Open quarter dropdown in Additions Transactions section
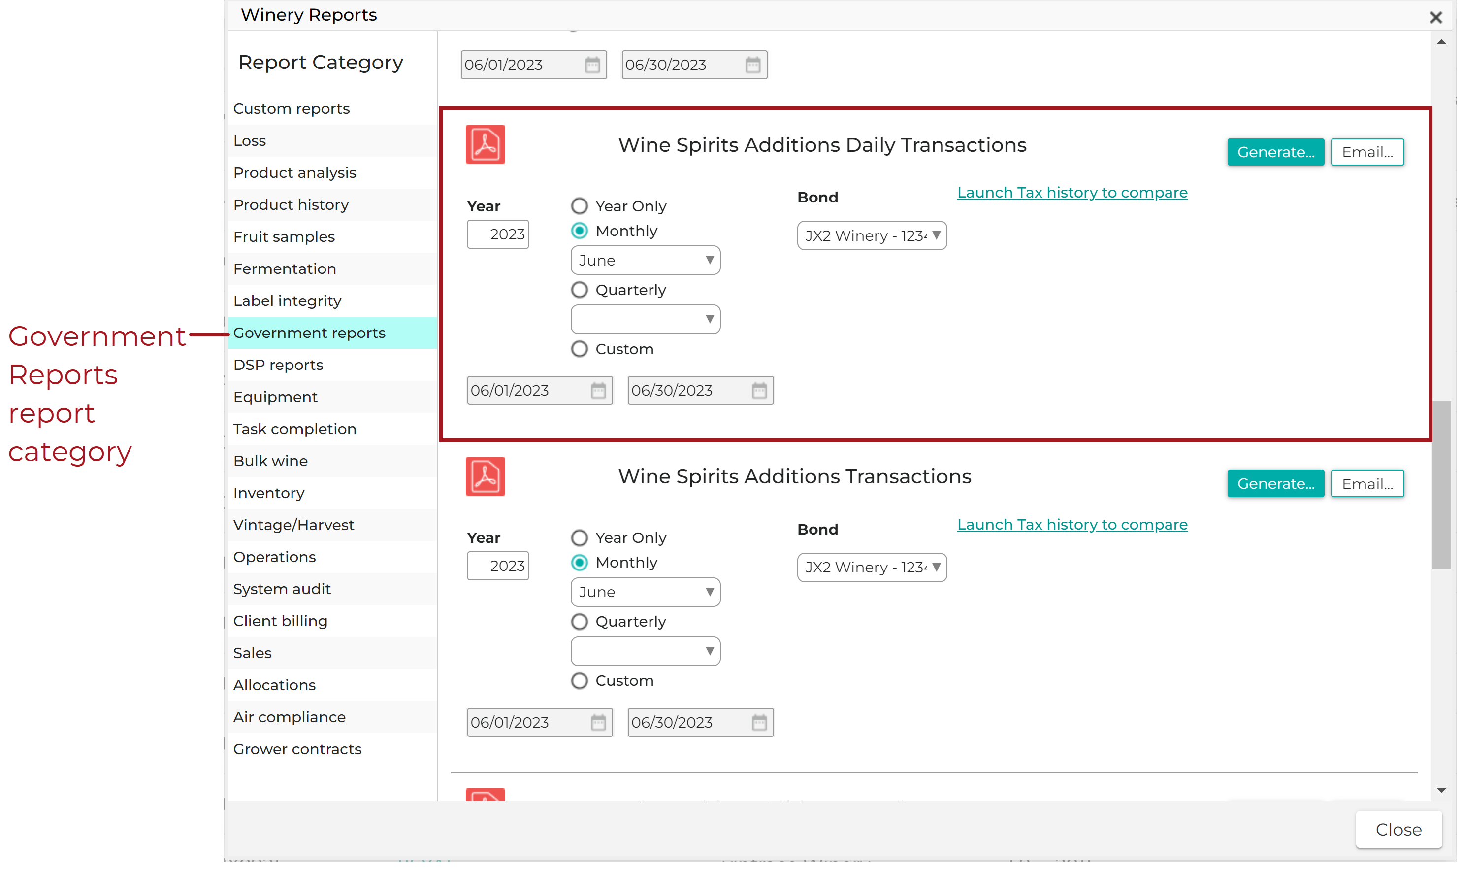This screenshot has width=1462, height=870. click(x=646, y=651)
